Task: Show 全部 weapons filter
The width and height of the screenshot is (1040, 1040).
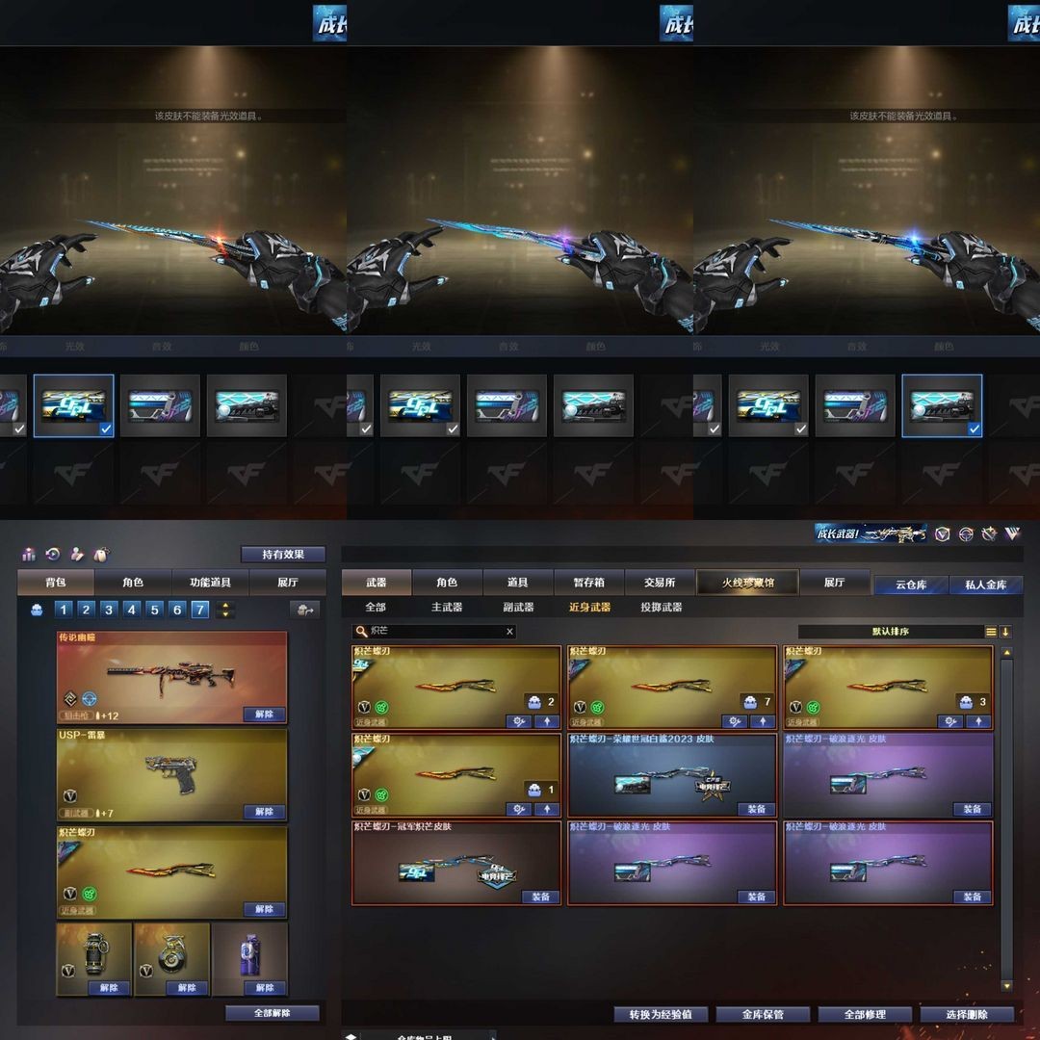Action: tap(376, 607)
